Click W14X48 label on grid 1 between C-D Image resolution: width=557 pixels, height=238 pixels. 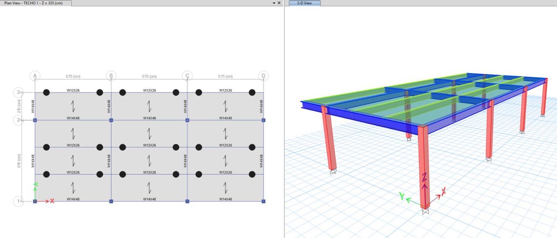point(225,199)
